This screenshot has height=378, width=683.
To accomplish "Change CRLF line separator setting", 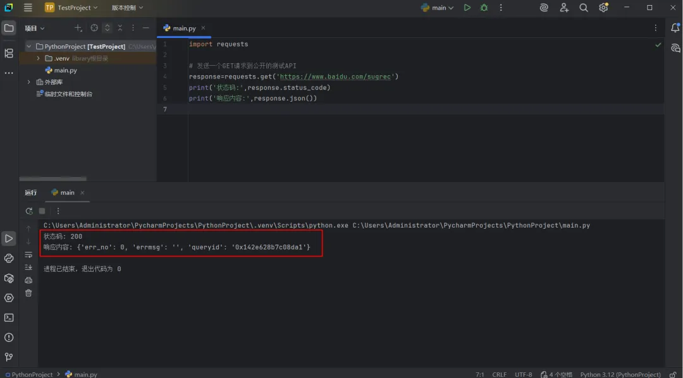I will 499,374.
